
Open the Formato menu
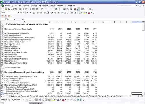click(x=34, y=5)
